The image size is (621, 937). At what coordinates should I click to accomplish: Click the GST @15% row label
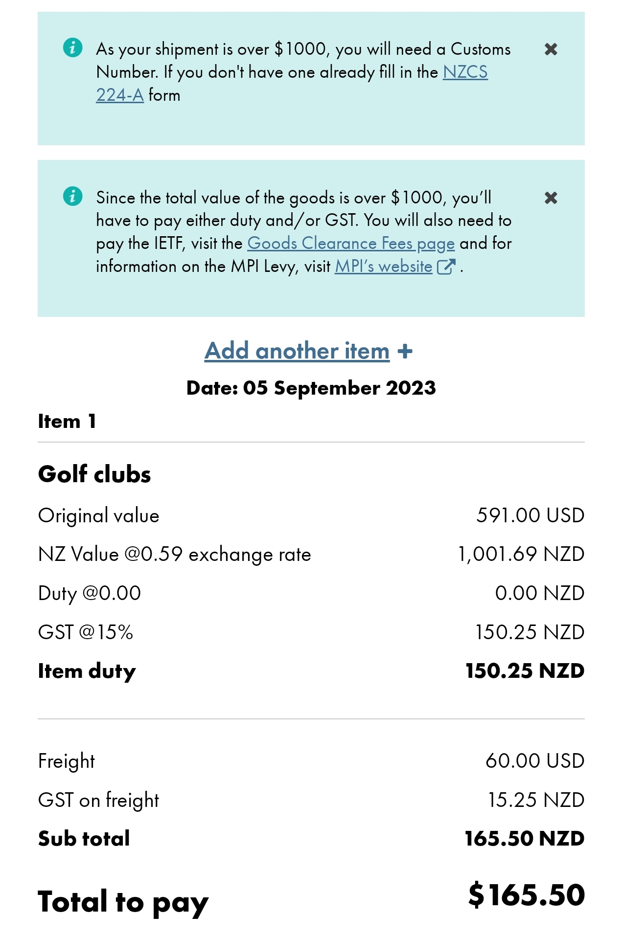click(86, 632)
